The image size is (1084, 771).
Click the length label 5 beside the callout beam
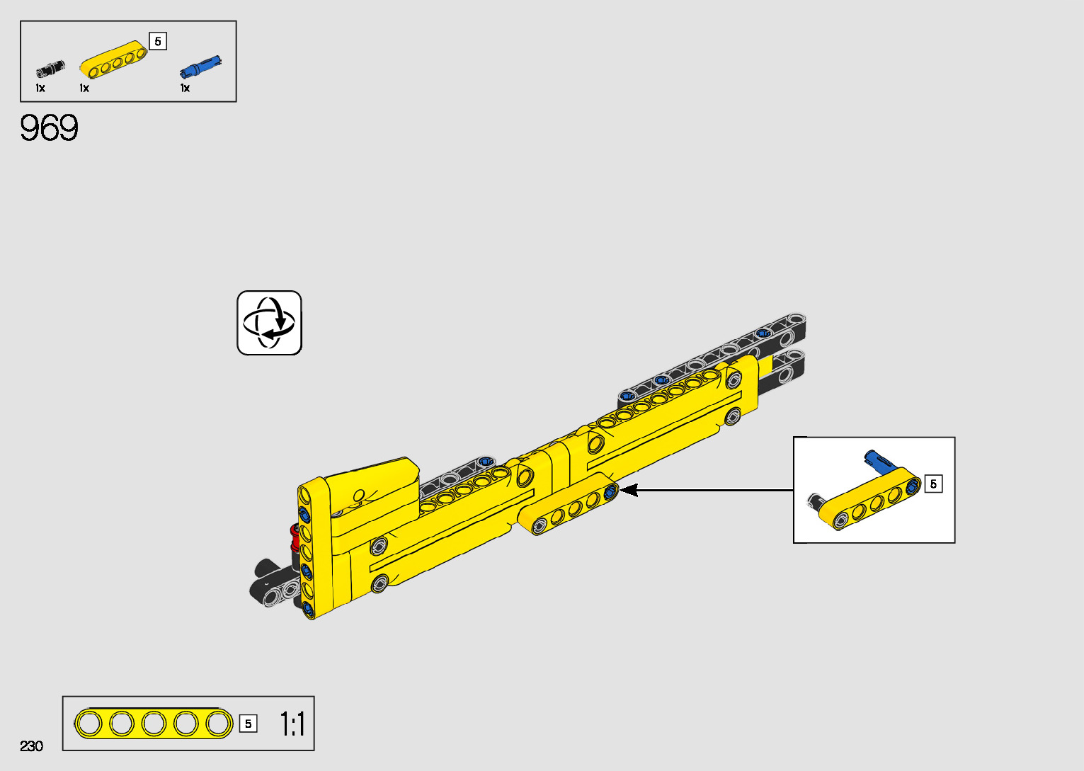[x=933, y=484]
